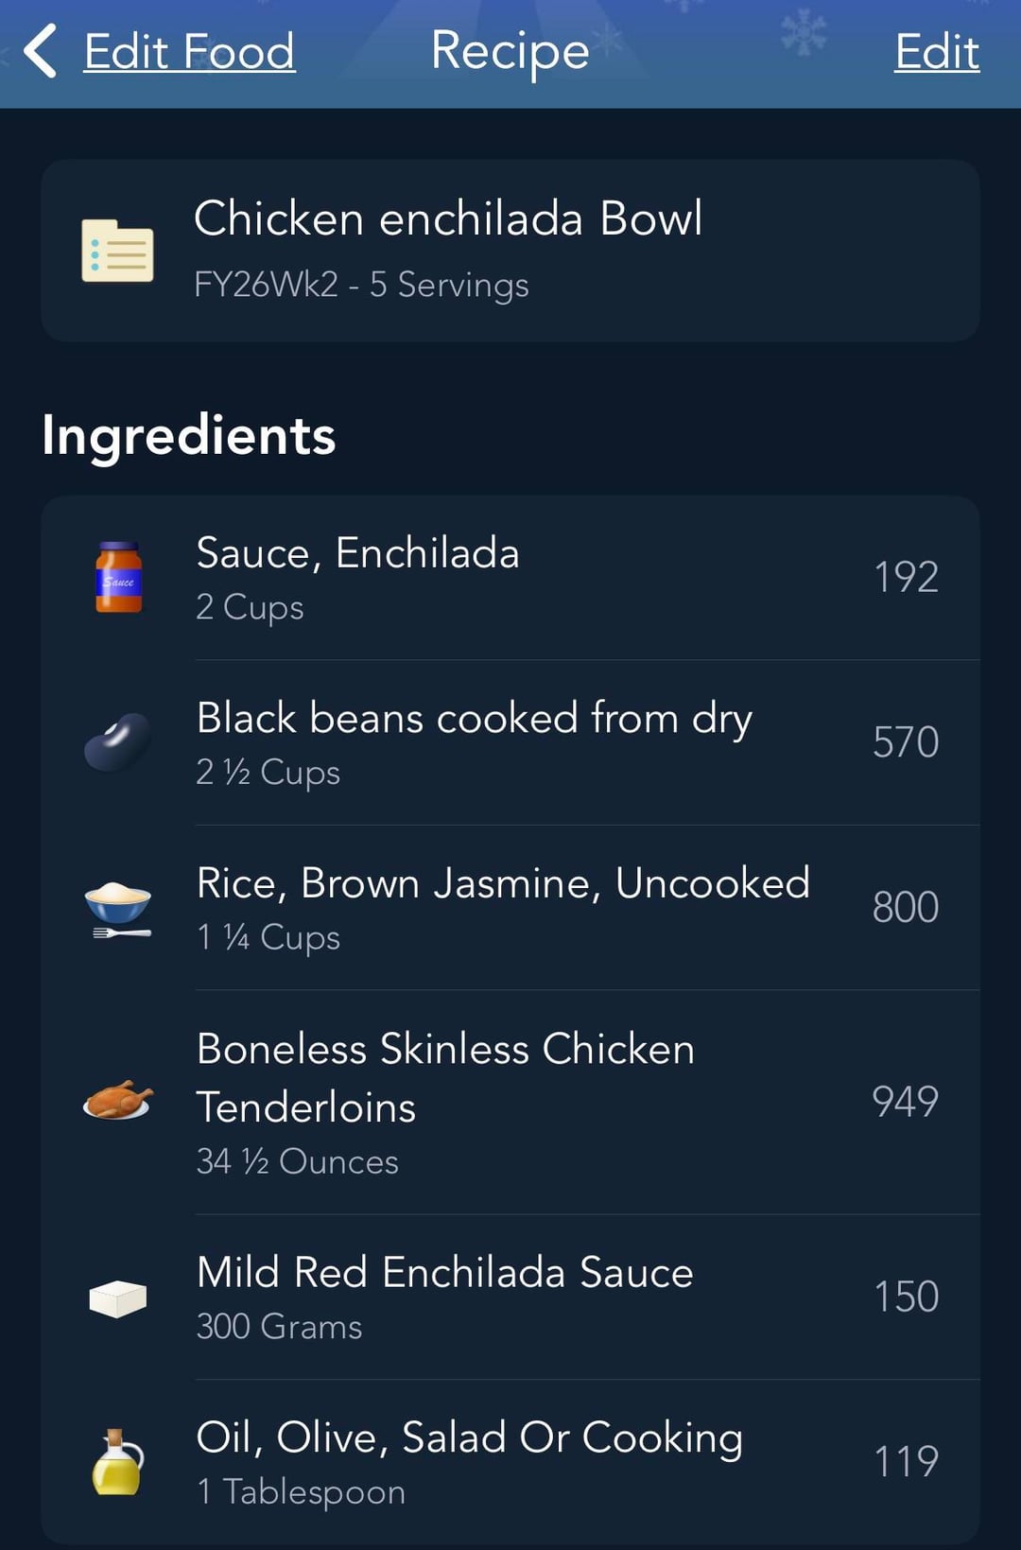Open the Chicken enchilada Bowl title

[x=448, y=218]
